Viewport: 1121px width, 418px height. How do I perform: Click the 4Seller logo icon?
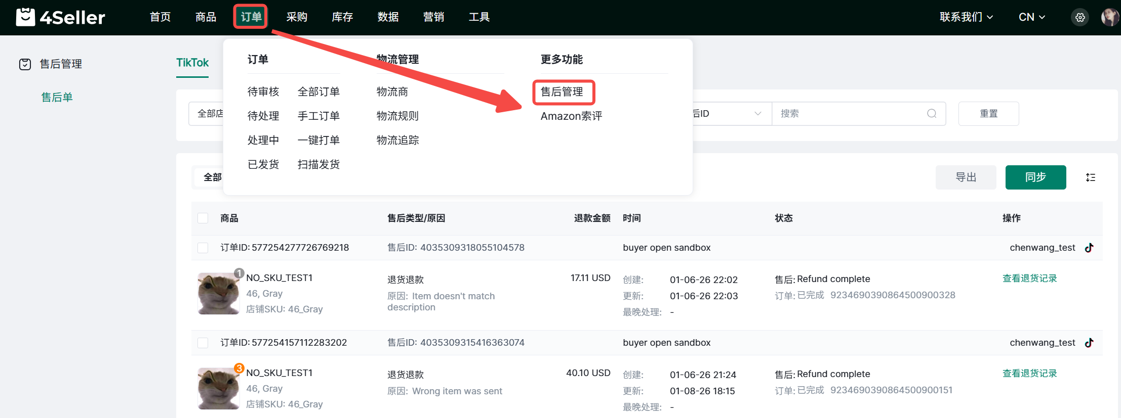(x=25, y=17)
